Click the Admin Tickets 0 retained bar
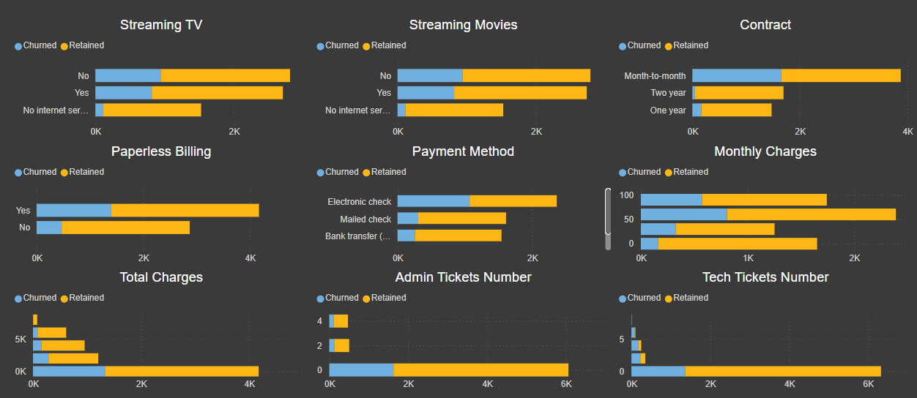The height and width of the screenshot is (398, 917). [480, 370]
